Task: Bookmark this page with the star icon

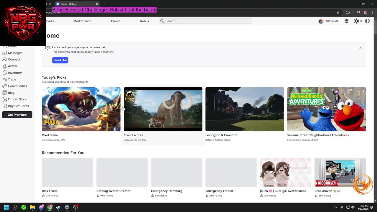Action: [x=338, y=12]
